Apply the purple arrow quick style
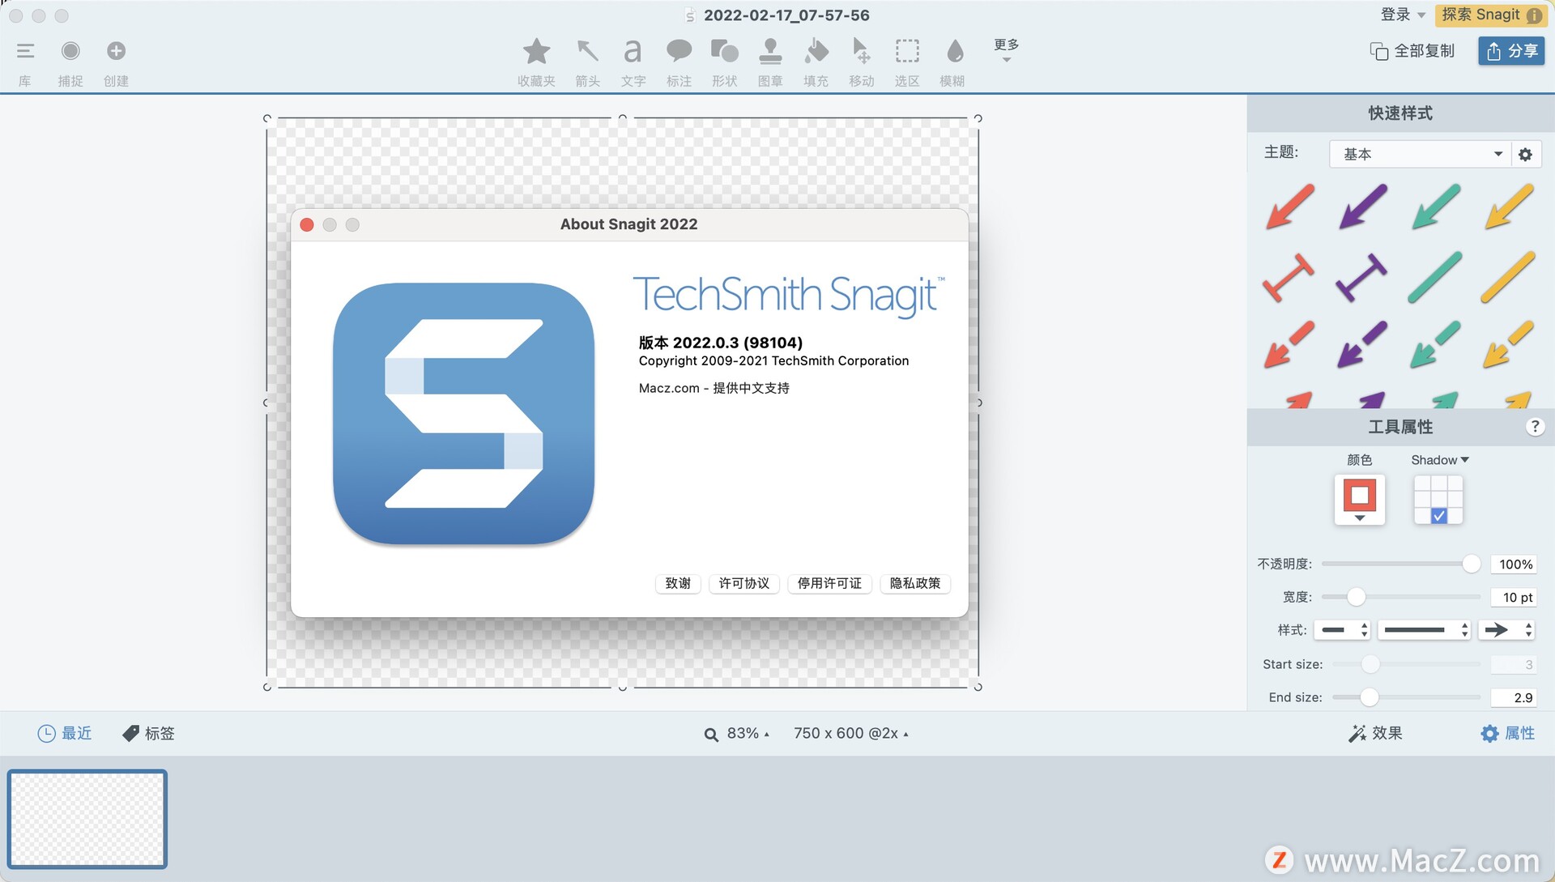 1362,206
